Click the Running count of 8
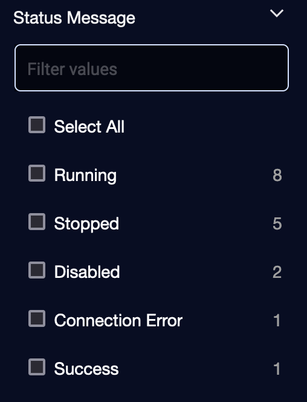This screenshot has height=402, width=307. 277,176
